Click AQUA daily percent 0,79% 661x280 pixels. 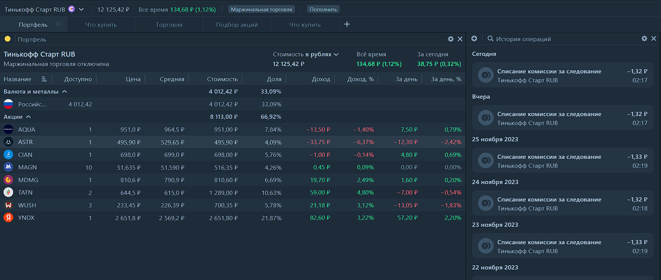(453, 129)
